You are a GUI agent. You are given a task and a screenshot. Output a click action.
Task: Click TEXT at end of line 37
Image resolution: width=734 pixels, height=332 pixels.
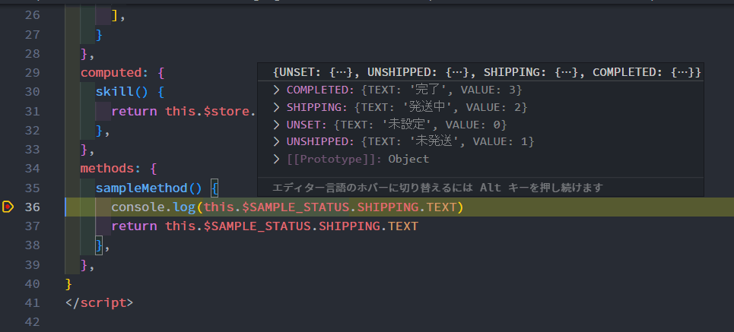pyautogui.click(x=403, y=226)
